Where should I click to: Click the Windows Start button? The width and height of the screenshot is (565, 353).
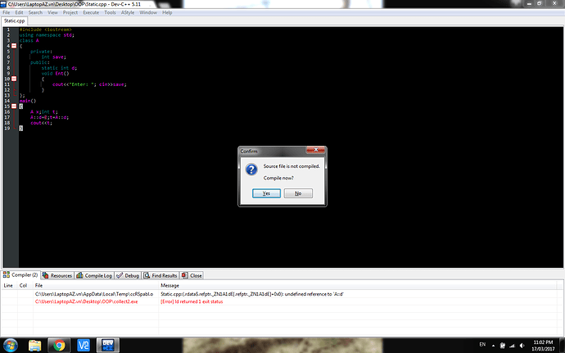pos(10,345)
